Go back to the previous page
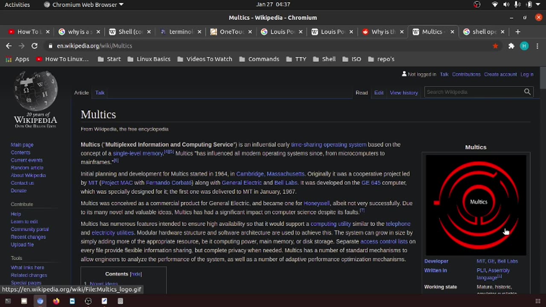 (x=9, y=46)
